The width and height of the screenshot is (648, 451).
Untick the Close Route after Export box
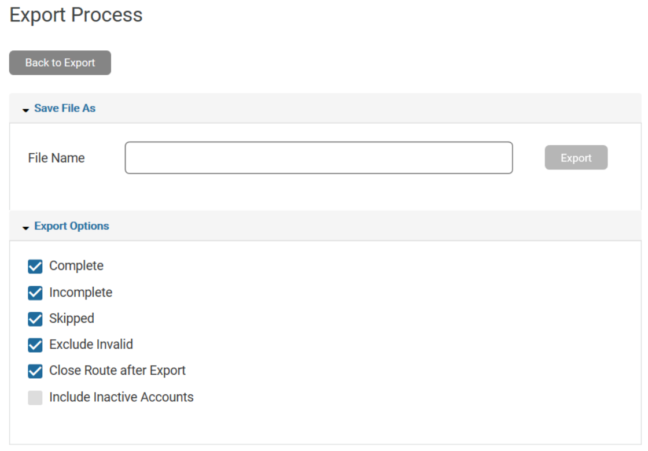coord(35,371)
